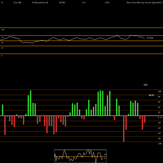Click the 'SI MunafaSutraR' header text
Viewport: 163px width, 163px height.
[40, 3]
